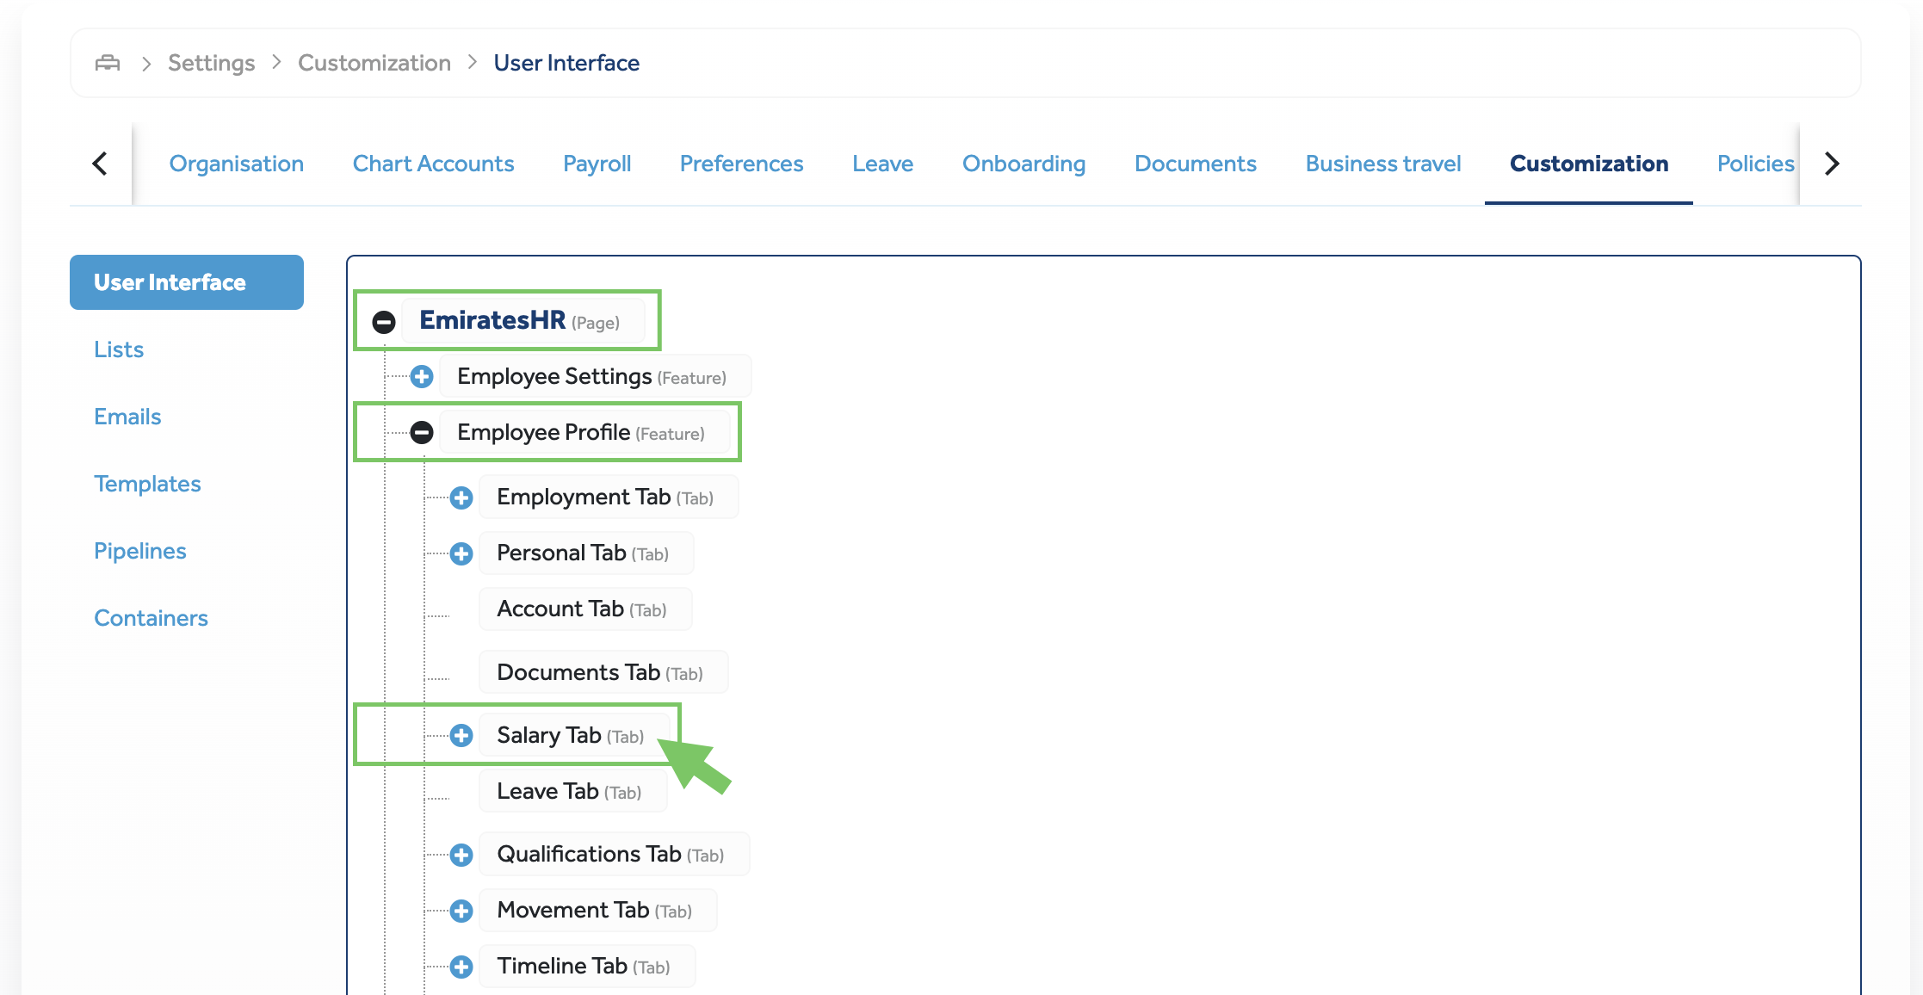Open Emails in the sidebar
This screenshot has width=1923, height=995.
pyautogui.click(x=127, y=417)
